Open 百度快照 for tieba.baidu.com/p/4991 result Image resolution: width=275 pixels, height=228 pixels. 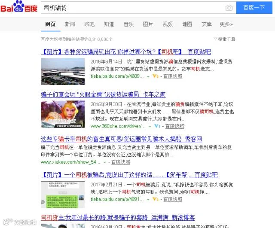coord(173,199)
